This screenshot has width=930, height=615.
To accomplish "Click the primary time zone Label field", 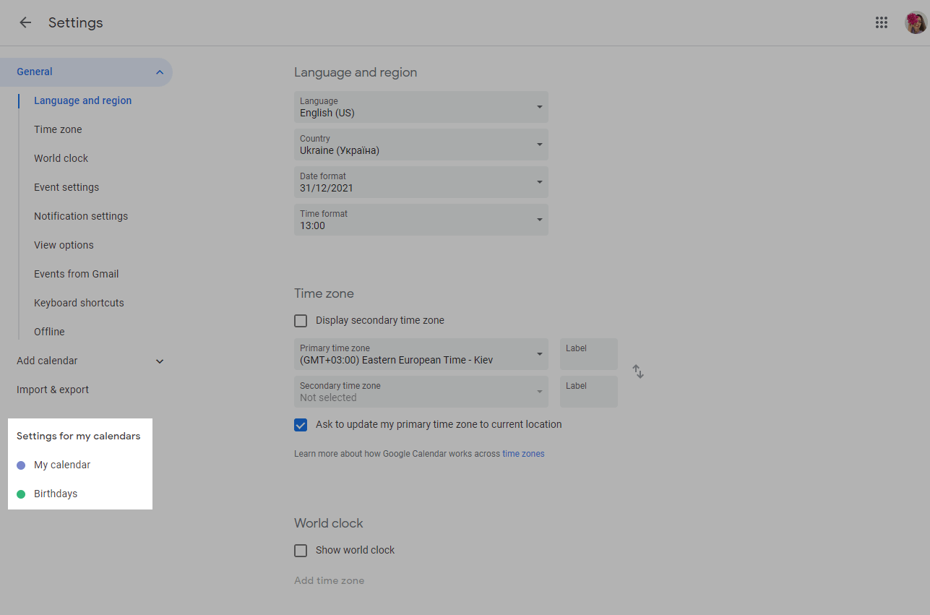I will pos(588,354).
